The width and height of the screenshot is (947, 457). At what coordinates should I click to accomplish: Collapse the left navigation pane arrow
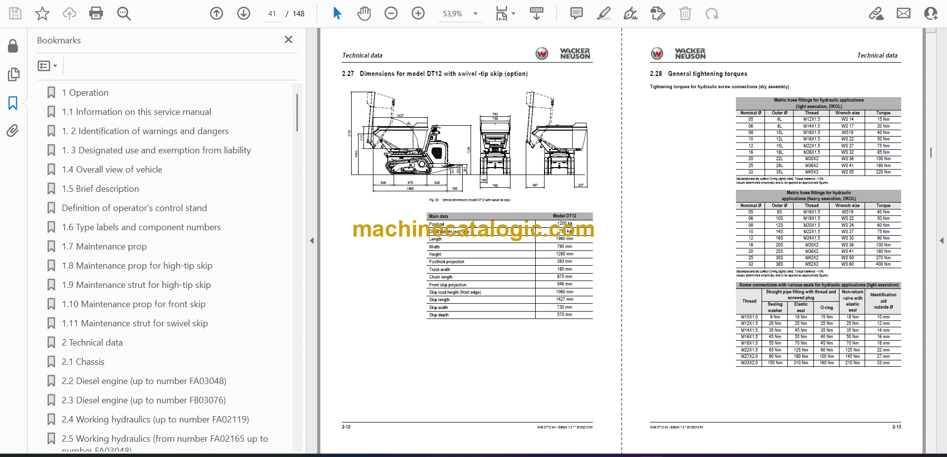click(312, 241)
